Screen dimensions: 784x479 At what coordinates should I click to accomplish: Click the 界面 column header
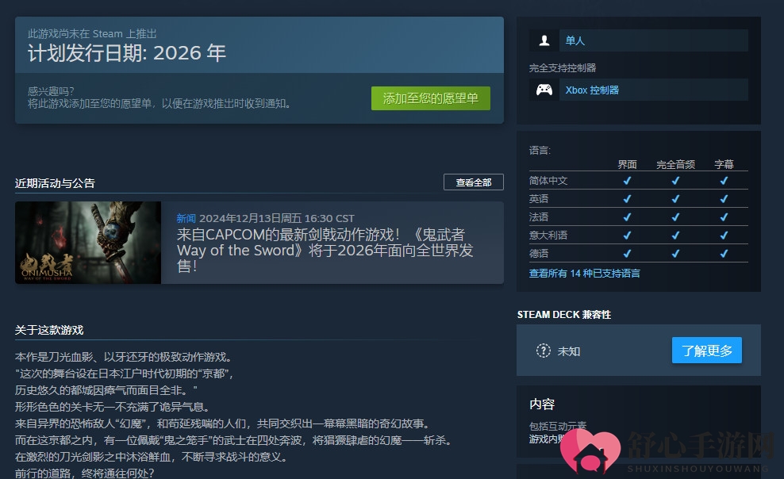click(x=627, y=164)
